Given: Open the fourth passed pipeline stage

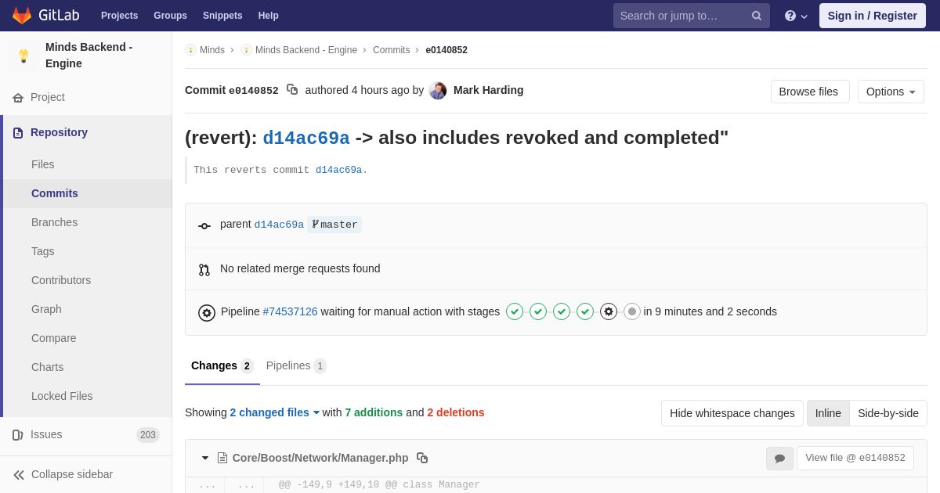Looking at the screenshot, I should pos(585,311).
